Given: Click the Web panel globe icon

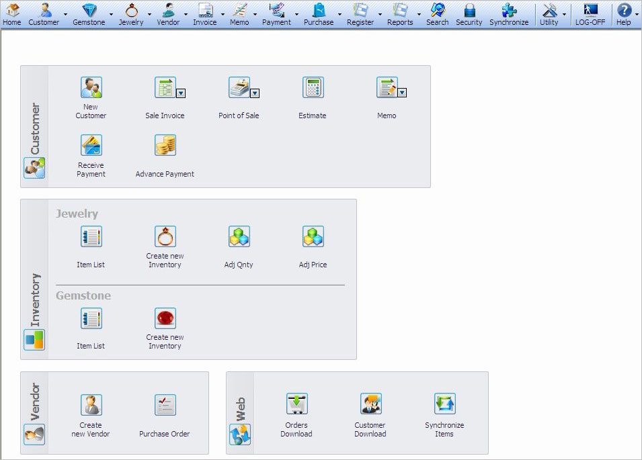Looking at the screenshot, I should point(240,434).
